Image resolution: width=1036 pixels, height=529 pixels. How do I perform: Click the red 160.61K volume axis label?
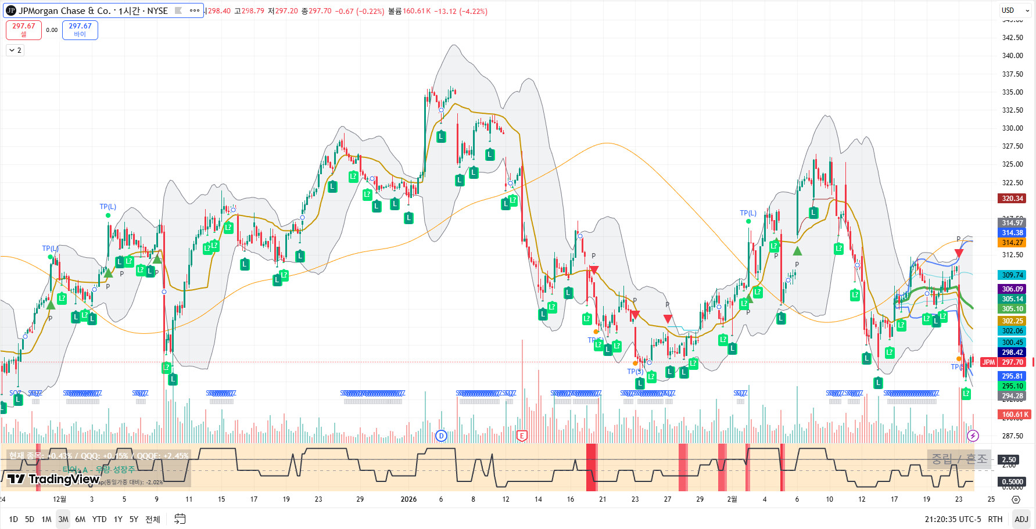(x=1014, y=415)
